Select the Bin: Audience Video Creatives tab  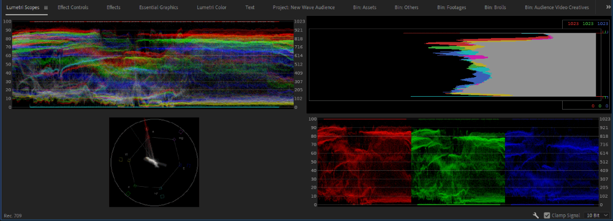pos(557,7)
